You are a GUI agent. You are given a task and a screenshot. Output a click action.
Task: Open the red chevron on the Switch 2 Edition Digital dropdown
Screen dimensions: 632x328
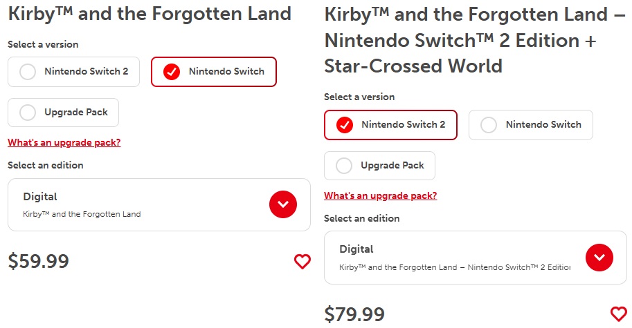pos(599,258)
